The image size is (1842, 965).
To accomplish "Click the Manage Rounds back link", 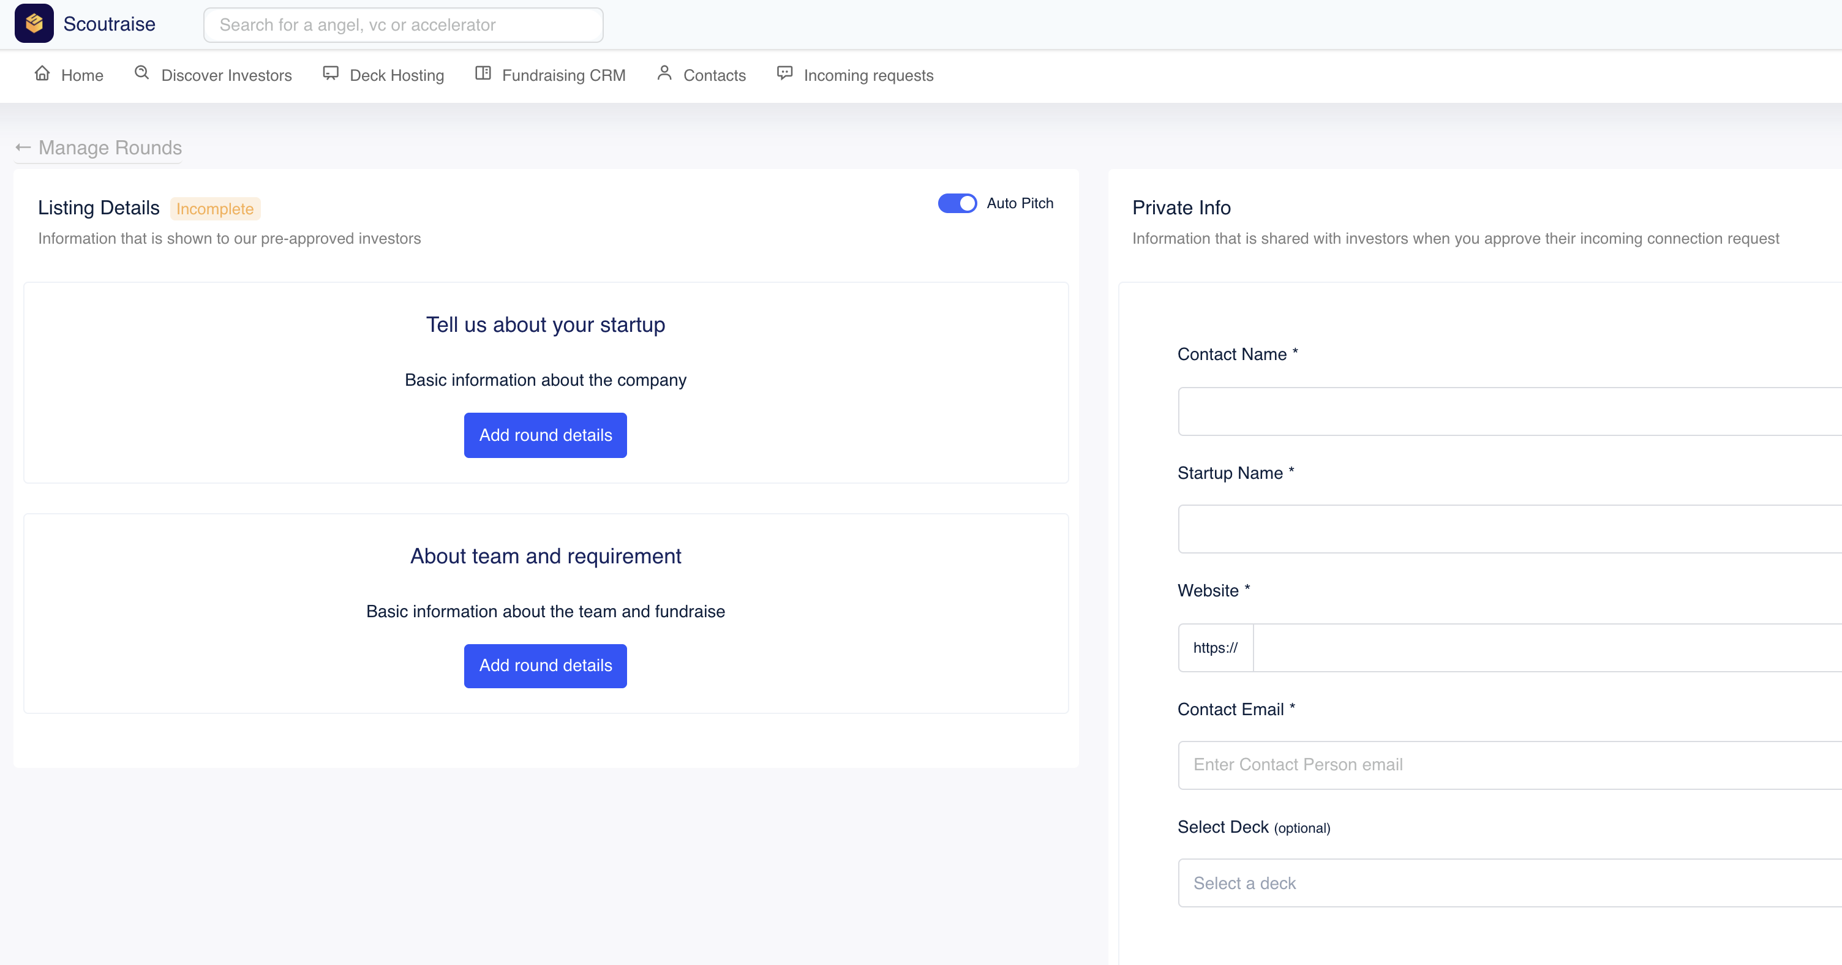I will tap(110, 148).
